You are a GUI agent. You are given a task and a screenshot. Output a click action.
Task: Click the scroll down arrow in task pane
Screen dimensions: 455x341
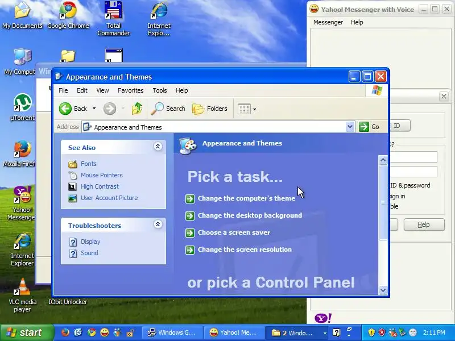(383, 290)
